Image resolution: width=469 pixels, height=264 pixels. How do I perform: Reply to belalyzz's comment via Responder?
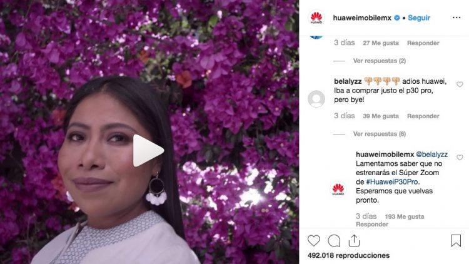pyautogui.click(x=423, y=116)
